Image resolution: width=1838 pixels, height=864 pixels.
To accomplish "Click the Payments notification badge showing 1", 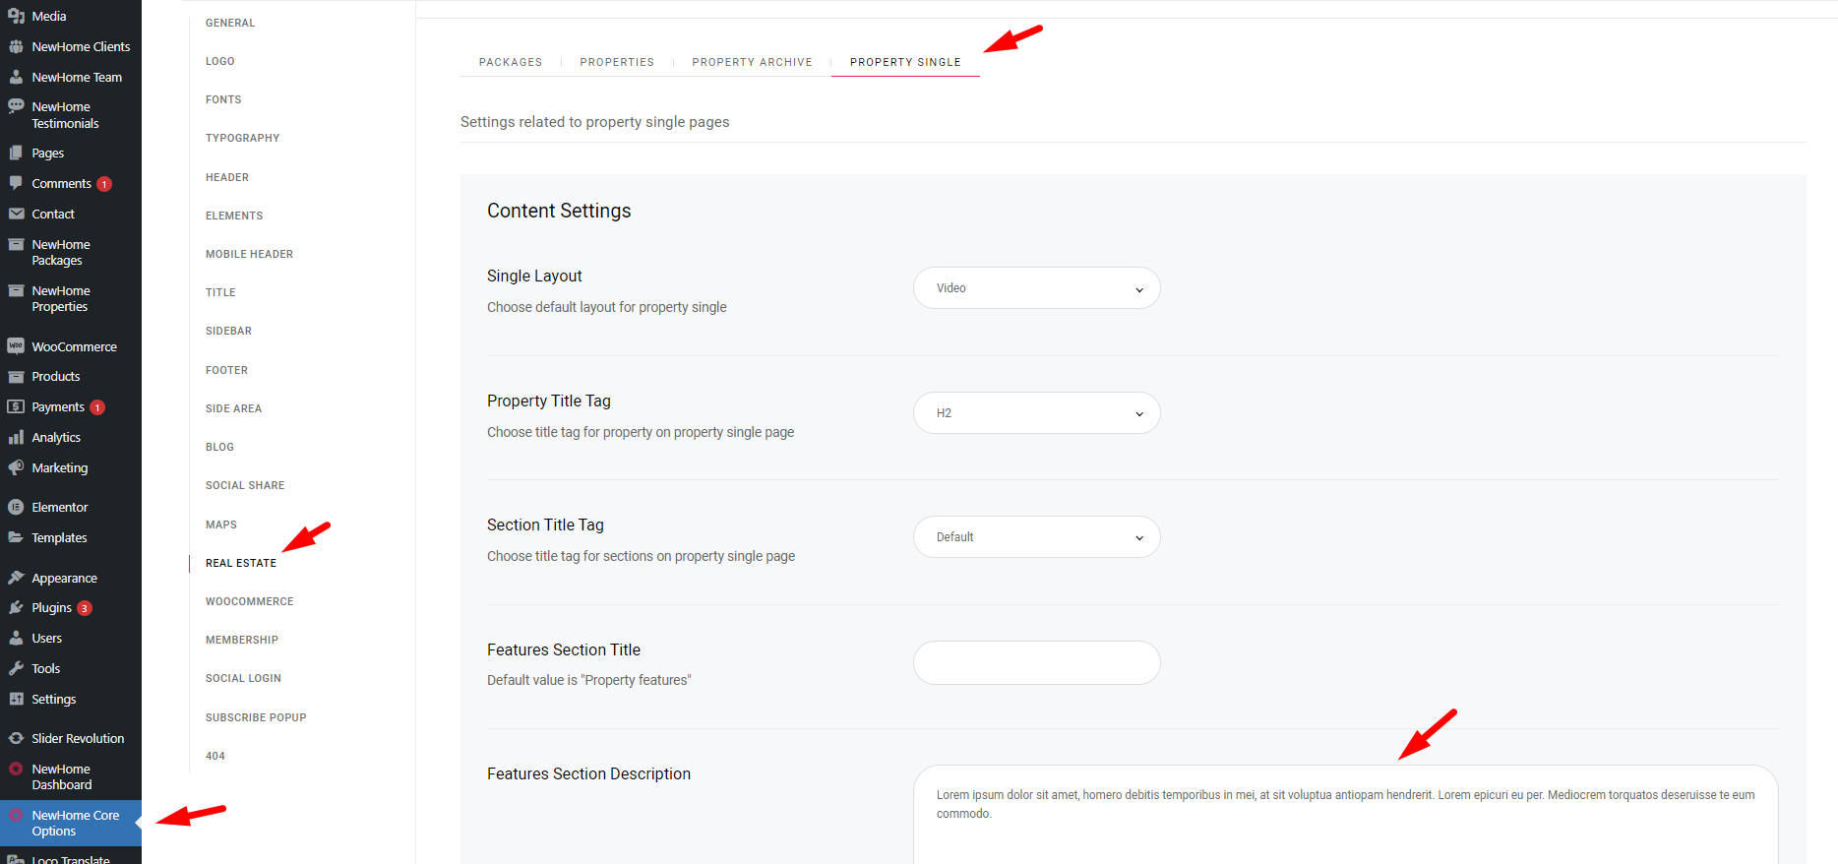I will (x=97, y=407).
